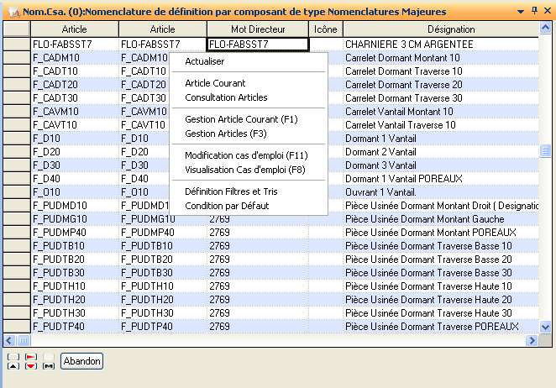Click the blank icon above the black up-arrow
This screenshot has width=556, height=388.
(x=13, y=356)
